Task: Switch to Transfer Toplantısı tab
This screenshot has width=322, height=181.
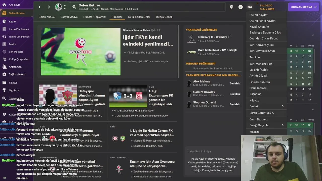Action: (94, 17)
